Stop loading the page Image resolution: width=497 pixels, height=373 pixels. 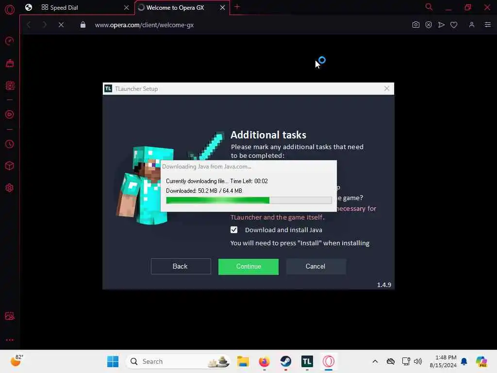coord(61,25)
